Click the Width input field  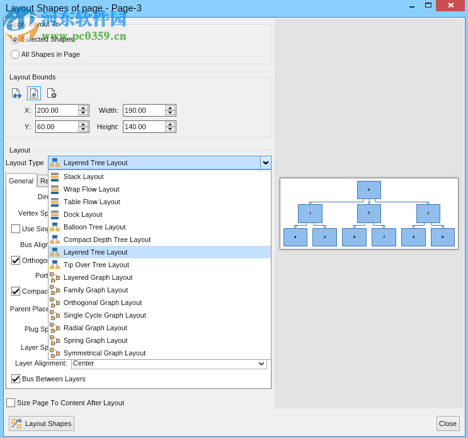tap(144, 110)
